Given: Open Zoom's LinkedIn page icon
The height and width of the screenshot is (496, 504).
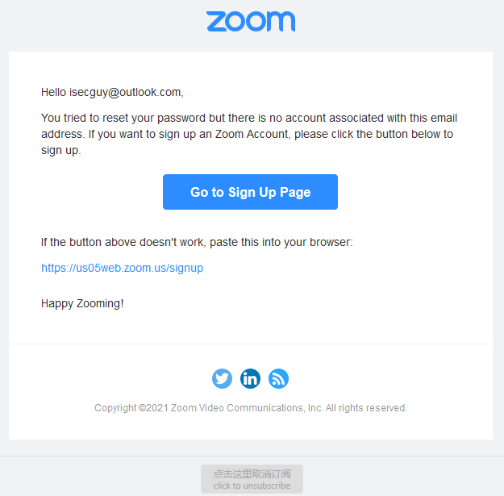Looking at the screenshot, I should point(250,378).
